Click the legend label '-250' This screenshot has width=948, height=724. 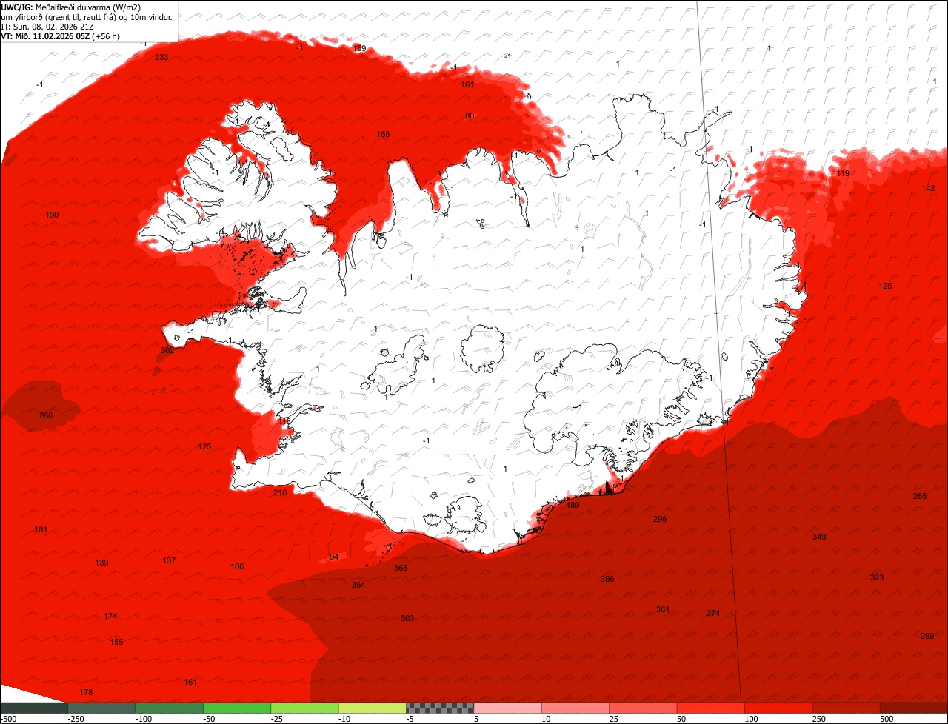pyautogui.click(x=75, y=719)
